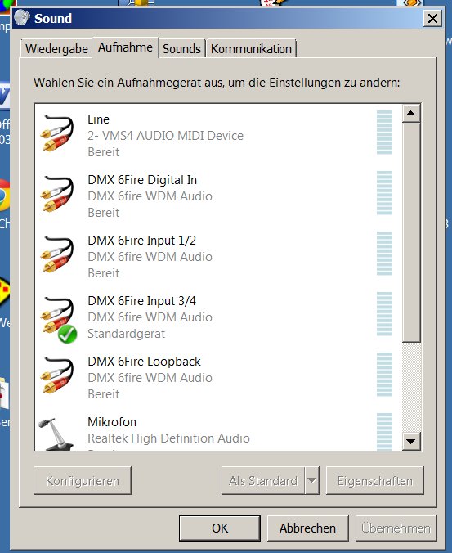This screenshot has height=553, width=452.
Task: Open the Als Standard dropdown arrow
Action: (x=311, y=481)
